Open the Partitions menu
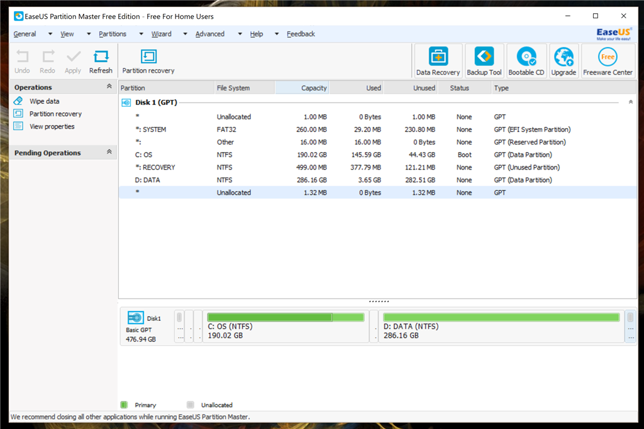Image resolution: width=644 pixels, height=429 pixels. tap(113, 34)
